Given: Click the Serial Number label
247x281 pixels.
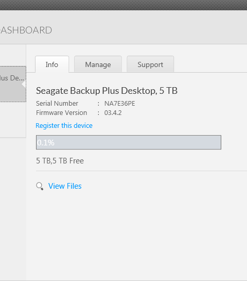Looking at the screenshot, I should click(57, 104).
